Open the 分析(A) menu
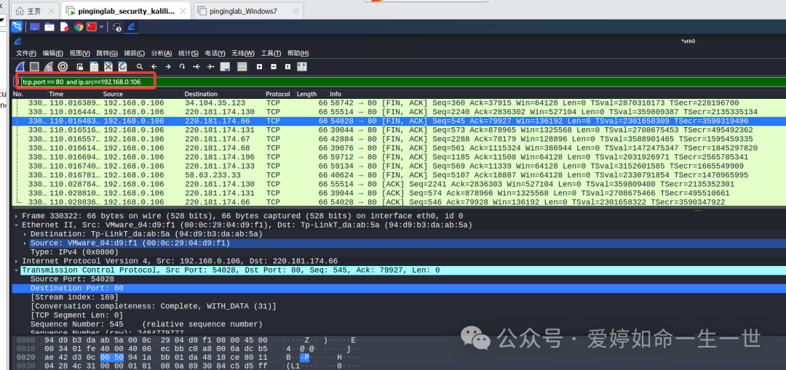 pos(162,53)
